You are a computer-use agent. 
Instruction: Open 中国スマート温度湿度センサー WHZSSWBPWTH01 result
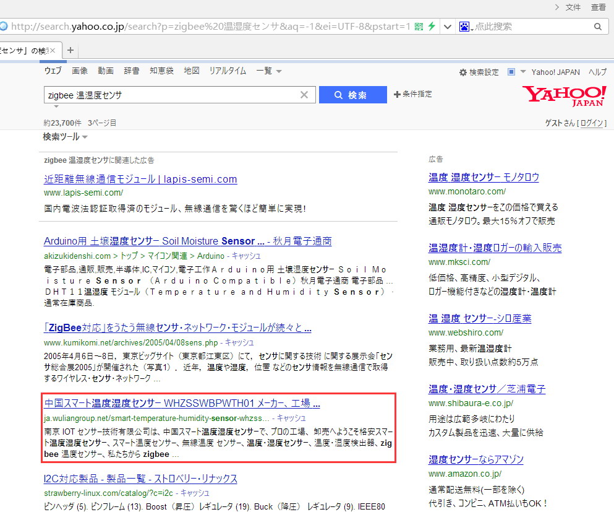[x=182, y=403]
